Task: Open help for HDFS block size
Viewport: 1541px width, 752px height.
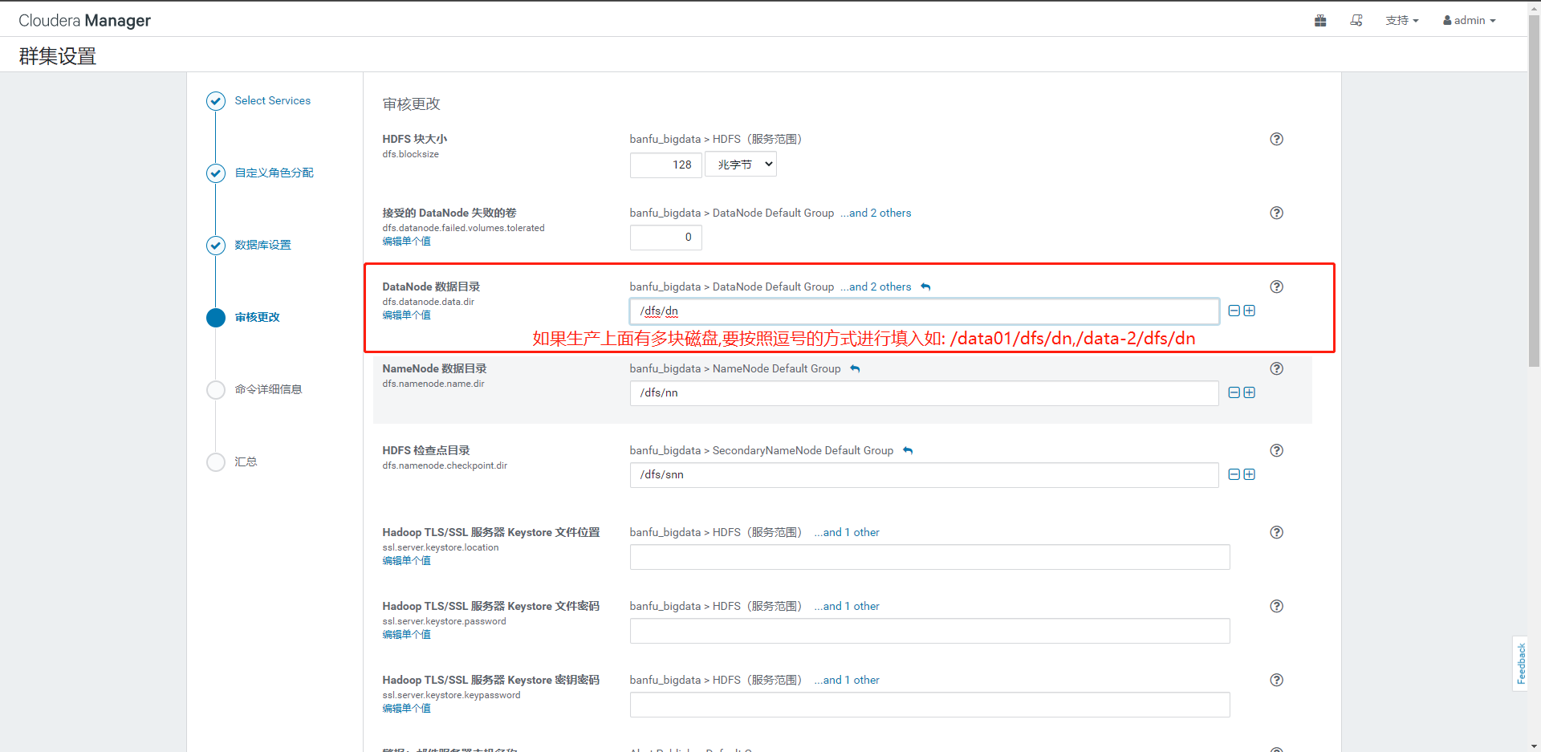Action: click(x=1276, y=139)
